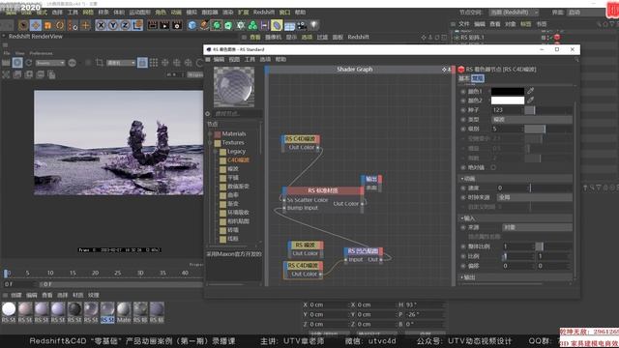
Task: Open the Redshift menu in main menu bar
Action: click(x=264, y=13)
